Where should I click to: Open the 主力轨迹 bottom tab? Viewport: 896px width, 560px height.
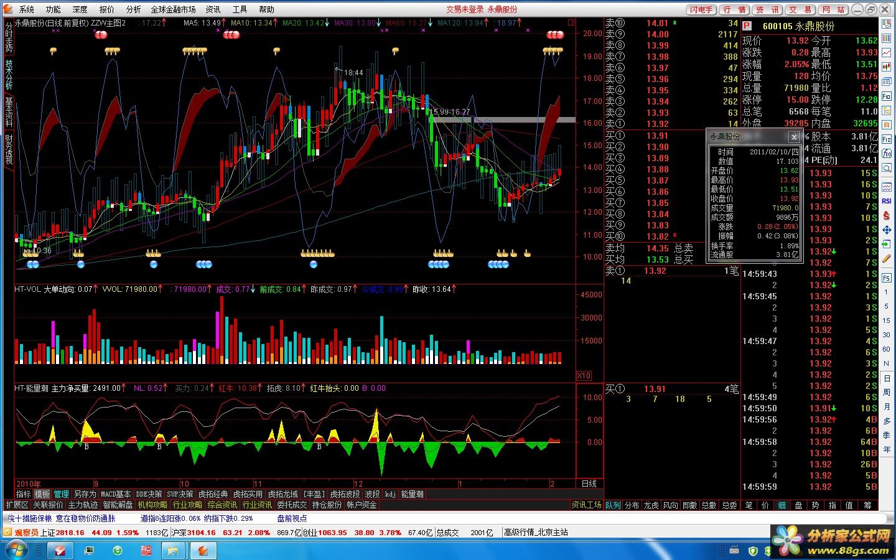83,505
